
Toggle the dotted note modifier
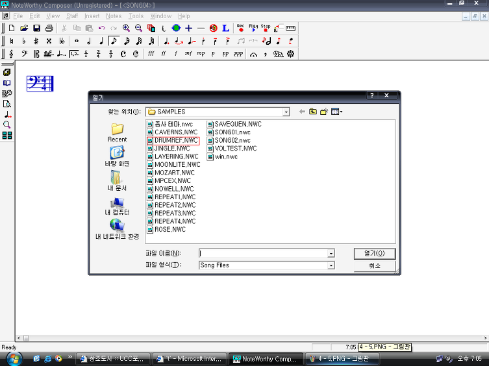pos(166,41)
